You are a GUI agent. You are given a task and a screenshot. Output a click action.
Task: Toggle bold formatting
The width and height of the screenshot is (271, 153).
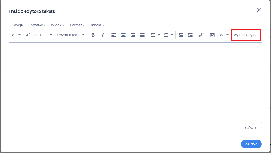tap(93, 35)
